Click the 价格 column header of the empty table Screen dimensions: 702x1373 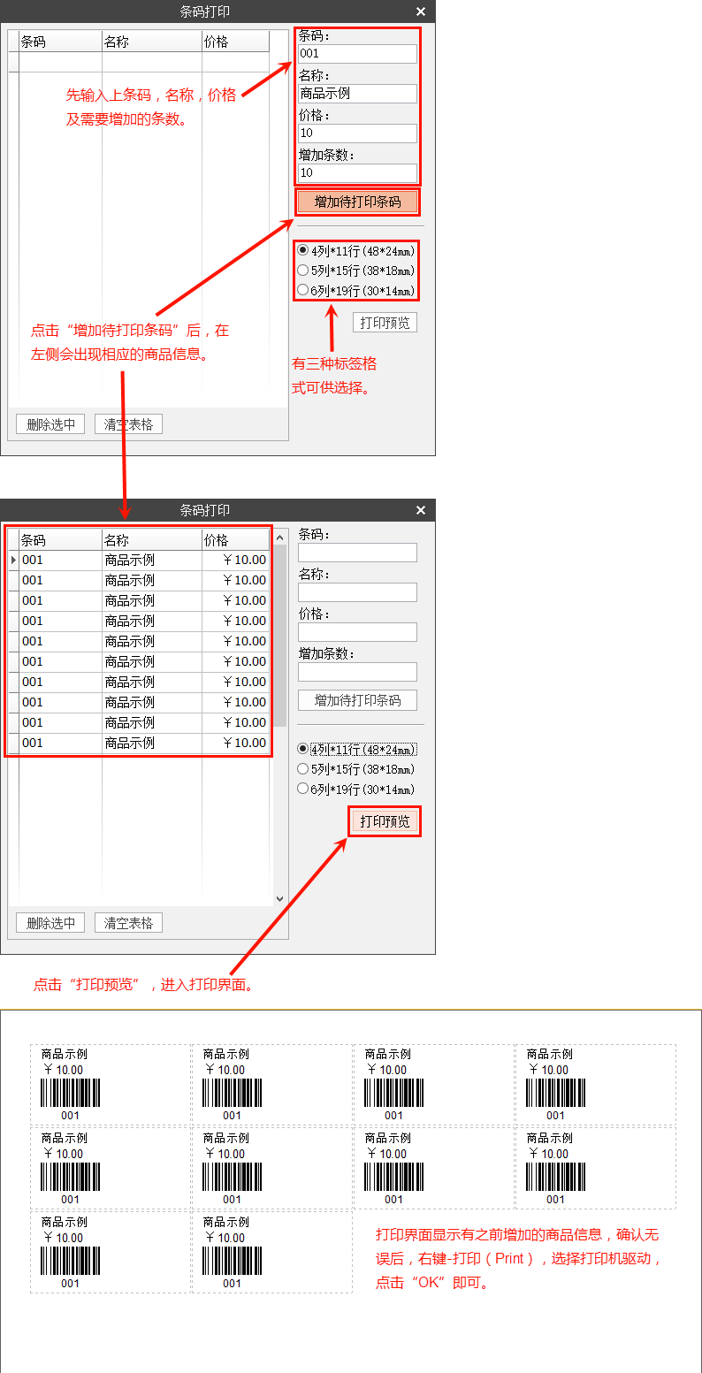[235, 42]
